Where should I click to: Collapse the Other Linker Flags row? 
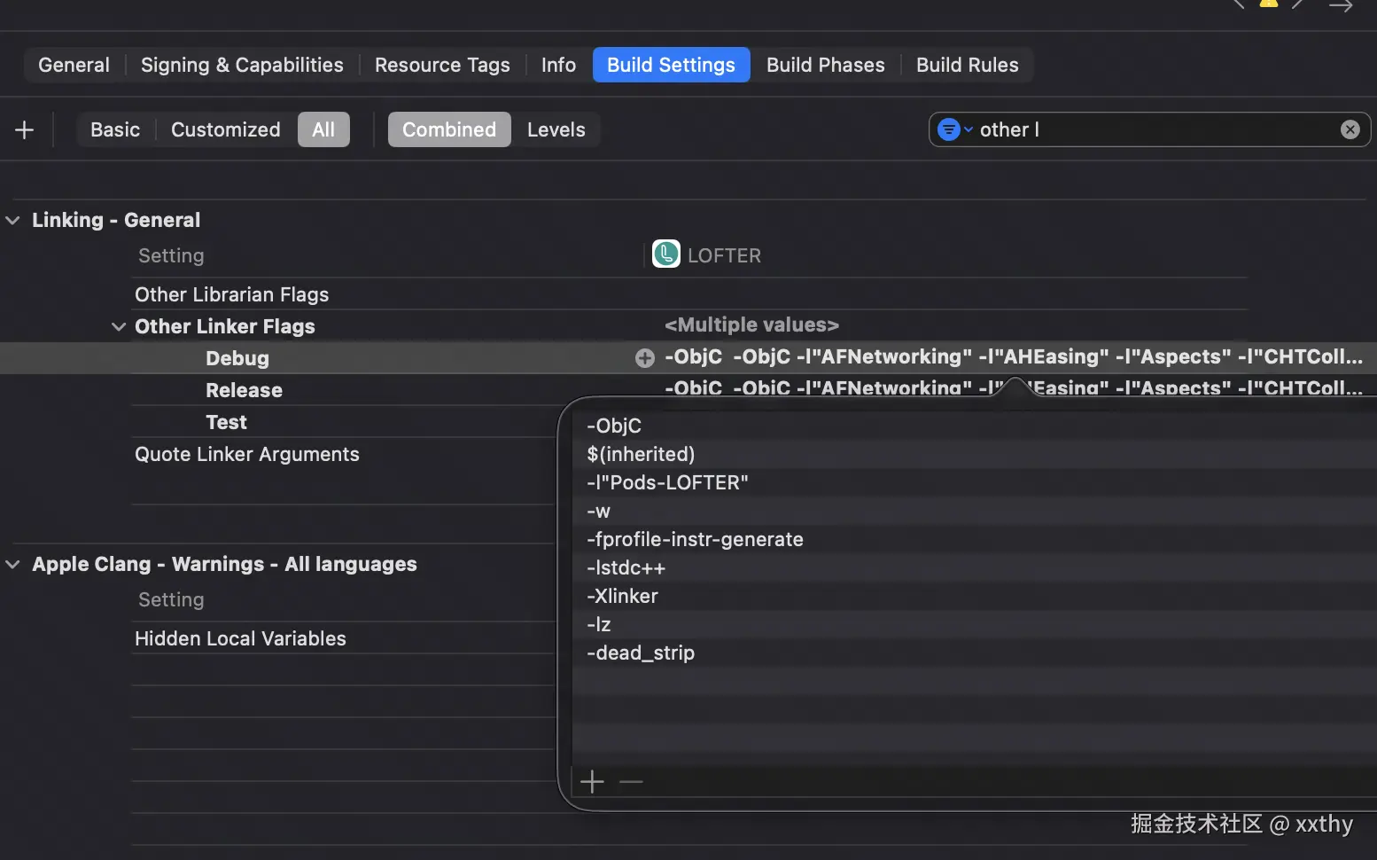click(119, 326)
